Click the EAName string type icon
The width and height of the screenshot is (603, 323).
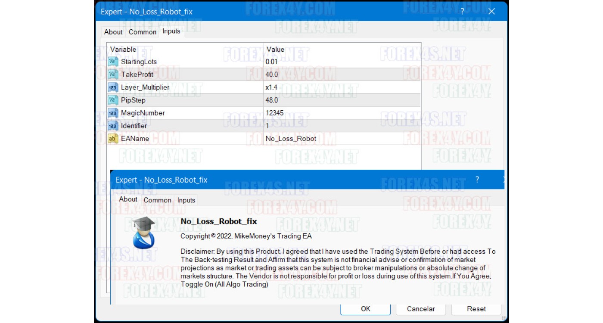(112, 139)
